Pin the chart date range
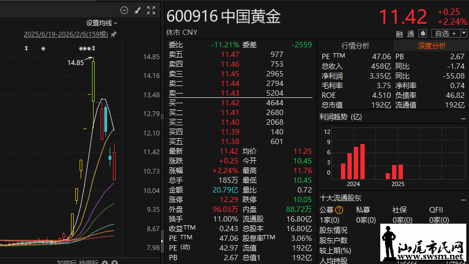This screenshot has height=264, width=469. [113, 34]
